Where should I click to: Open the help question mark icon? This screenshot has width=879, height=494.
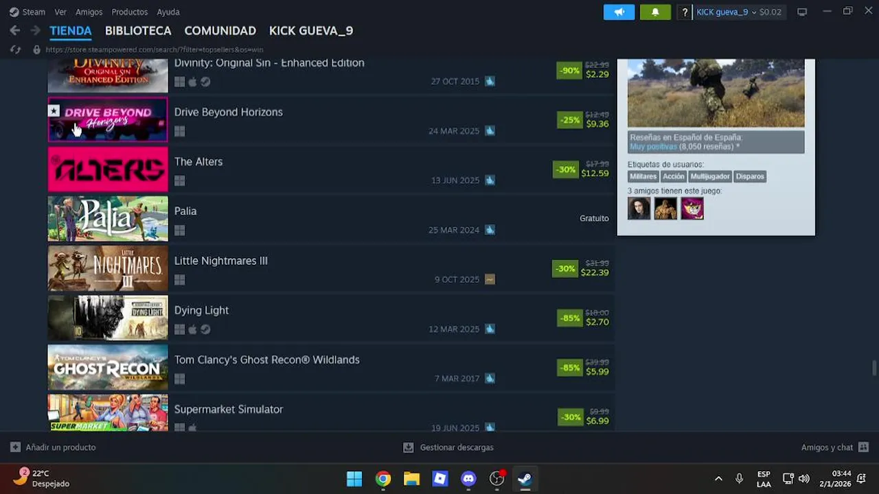tap(685, 12)
